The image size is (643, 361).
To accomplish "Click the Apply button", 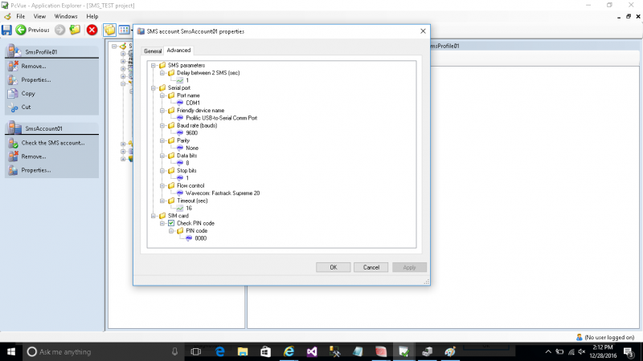I will click(x=409, y=267).
